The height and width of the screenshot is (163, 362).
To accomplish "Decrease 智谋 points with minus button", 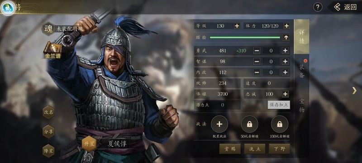I will tap(257, 62).
